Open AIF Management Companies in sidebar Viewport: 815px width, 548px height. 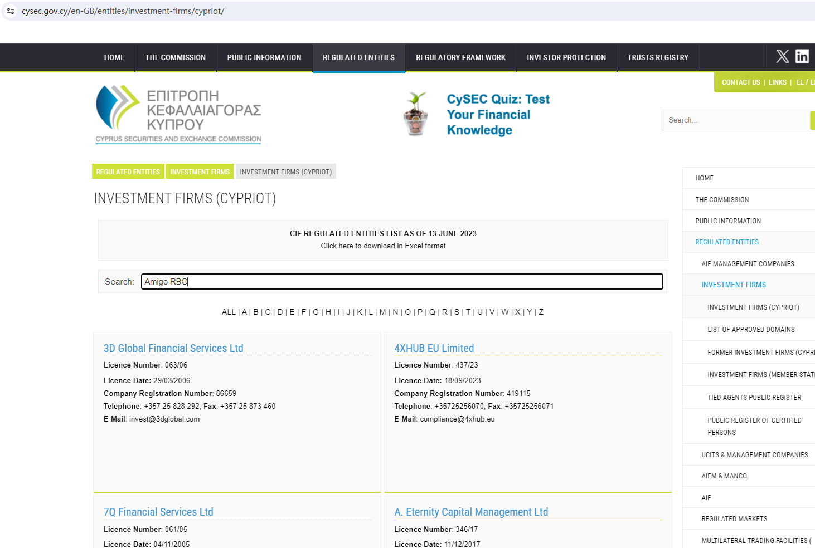(x=748, y=264)
